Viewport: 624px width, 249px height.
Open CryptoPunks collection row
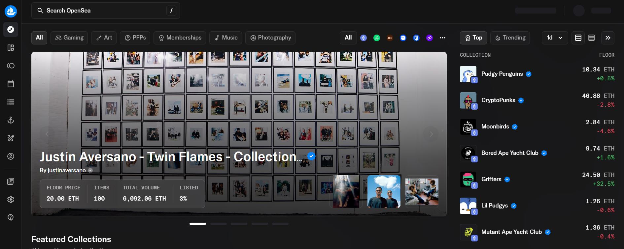[537, 100]
